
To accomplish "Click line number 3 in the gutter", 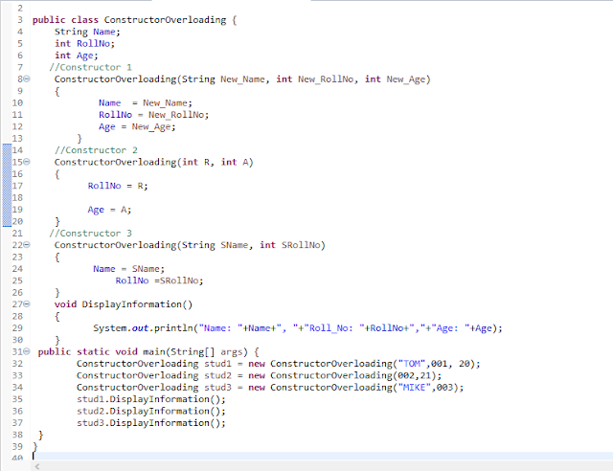I will point(18,20).
